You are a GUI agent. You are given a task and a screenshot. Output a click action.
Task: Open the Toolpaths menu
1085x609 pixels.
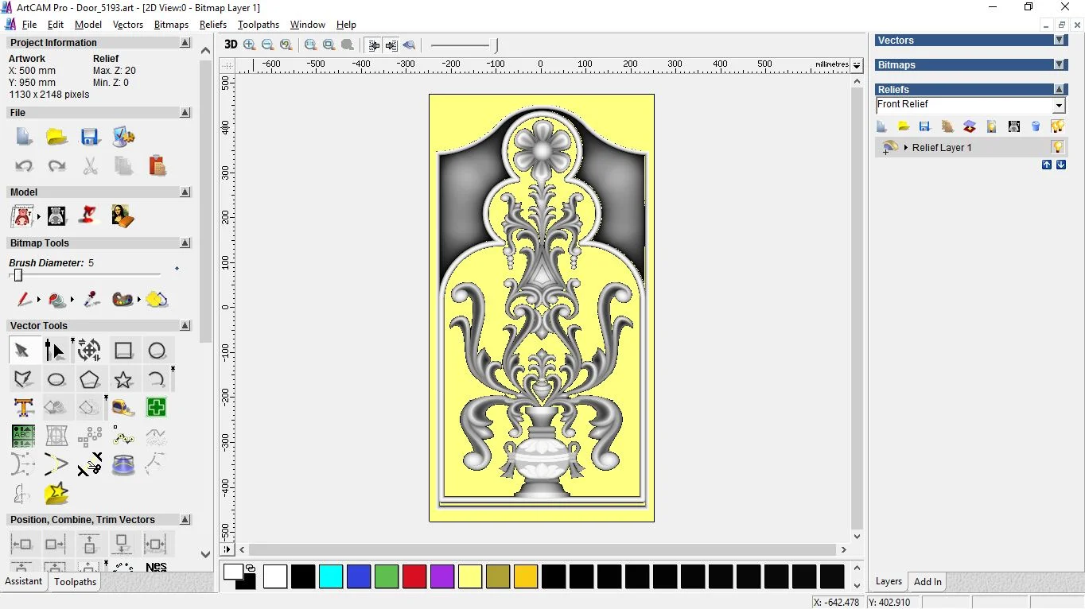click(258, 25)
